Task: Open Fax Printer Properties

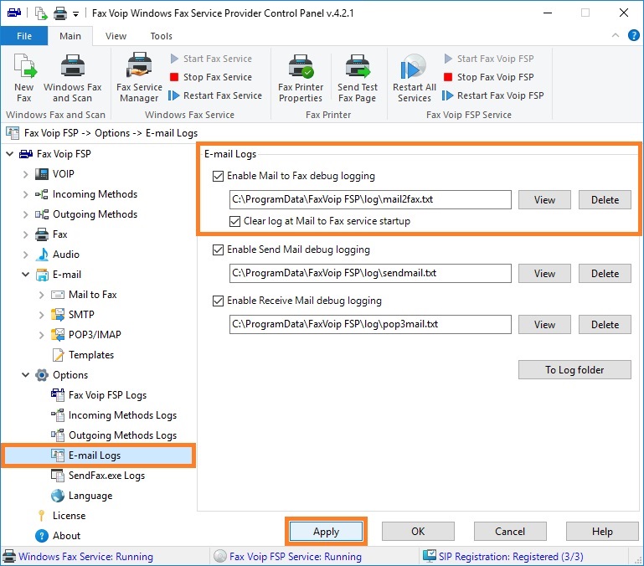Action: [301, 78]
